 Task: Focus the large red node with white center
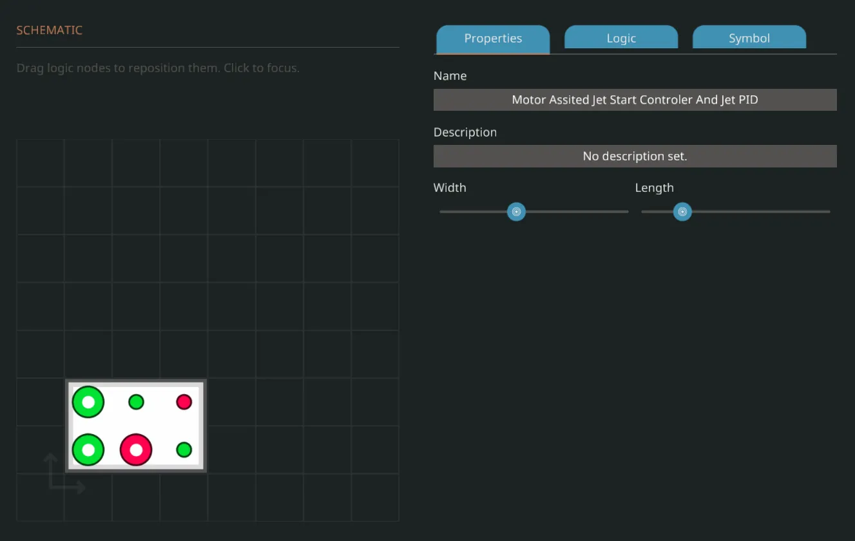pos(136,450)
